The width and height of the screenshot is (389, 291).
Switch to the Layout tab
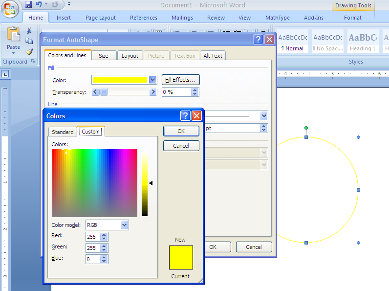tap(130, 56)
